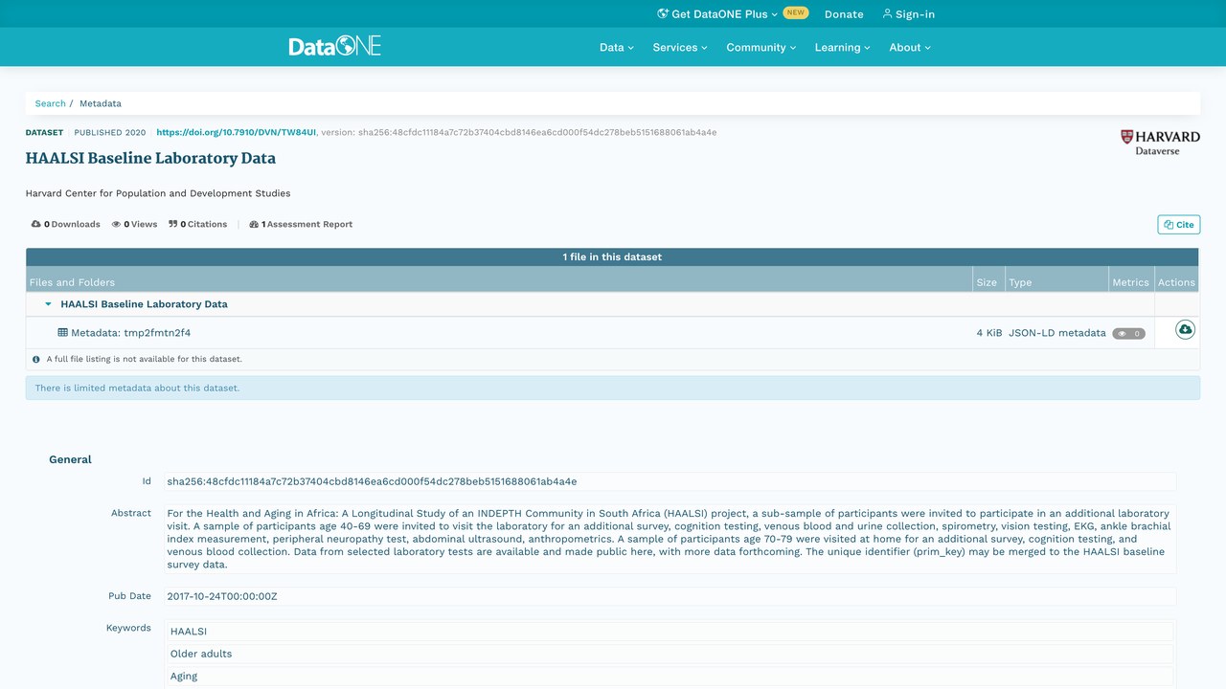Click the table icon beside Metadata: tmp2fmtn2f4
This screenshot has height=689, width=1226.
coord(63,333)
